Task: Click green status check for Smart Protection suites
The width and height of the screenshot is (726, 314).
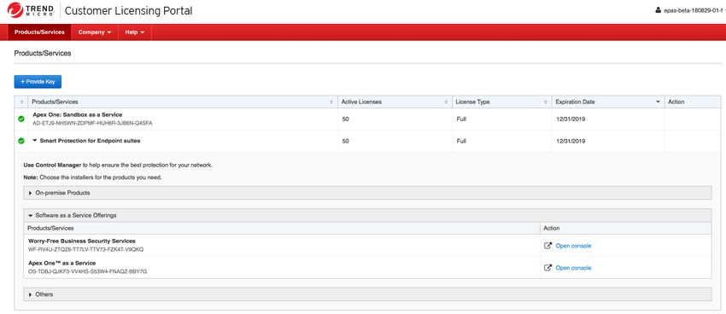Action: click(20, 141)
